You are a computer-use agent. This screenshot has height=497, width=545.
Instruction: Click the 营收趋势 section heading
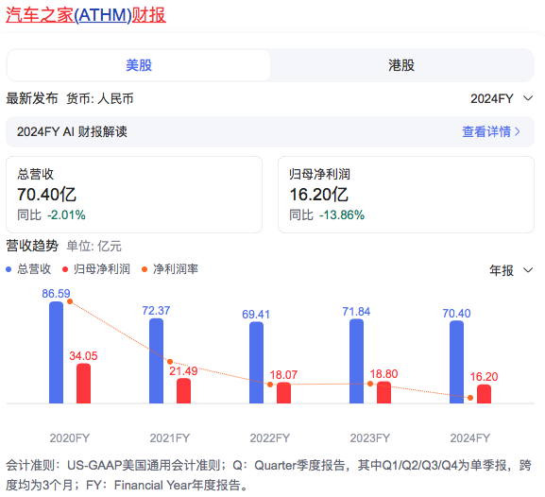click(32, 246)
